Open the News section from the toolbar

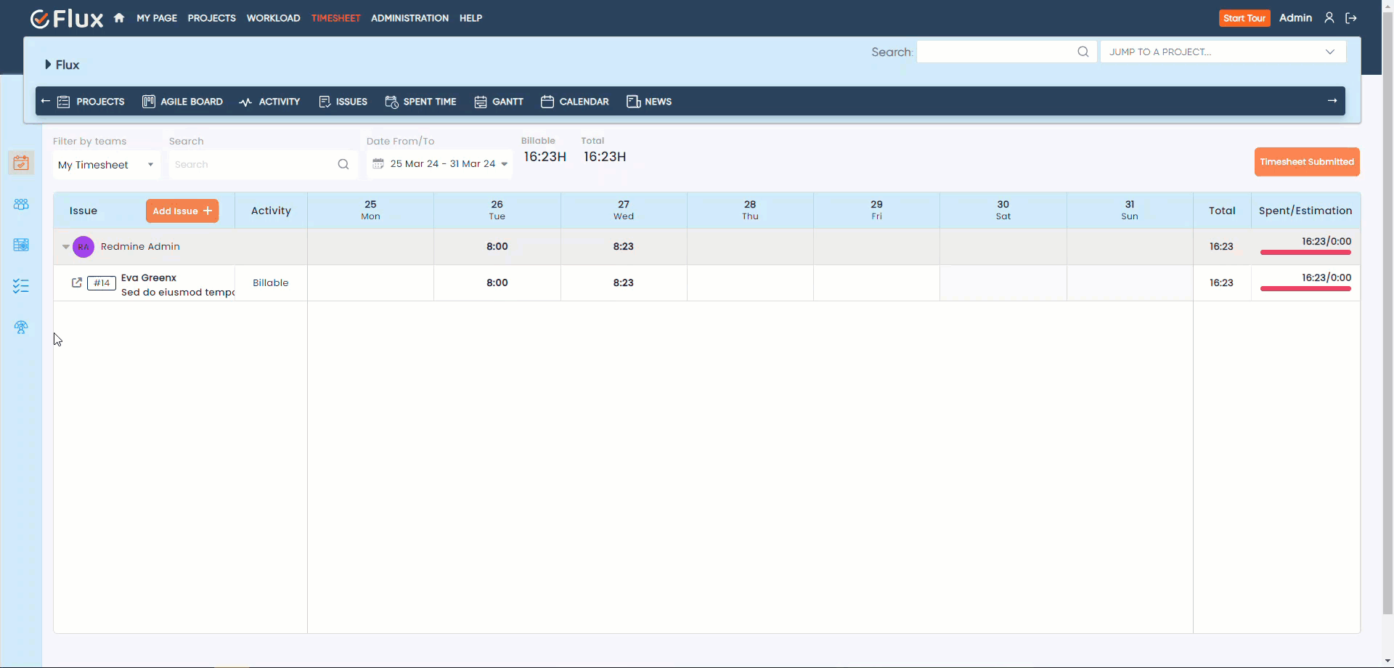(x=649, y=102)
